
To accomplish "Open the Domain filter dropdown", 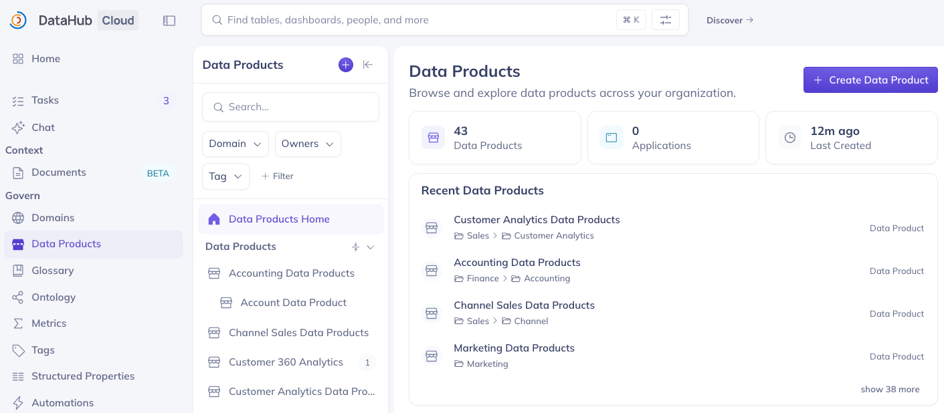I will pos(235,144).
